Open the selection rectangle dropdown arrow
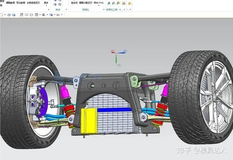Image resolution: width=233 pixels, height=160 pixels. 5,15
